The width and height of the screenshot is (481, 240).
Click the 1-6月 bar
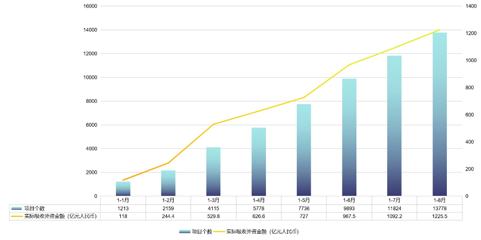349,137
